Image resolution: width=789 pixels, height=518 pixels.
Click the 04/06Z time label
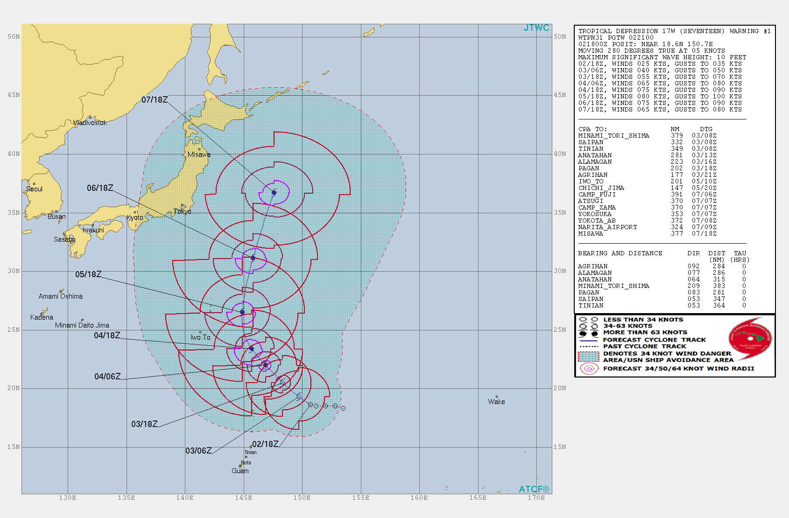coord(107,377)
